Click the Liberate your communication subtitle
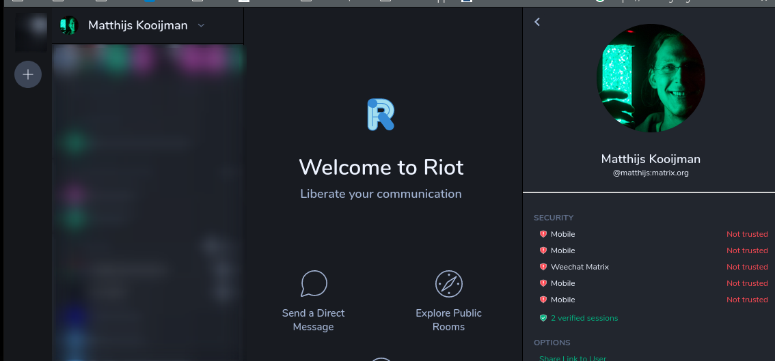775x361 pixels. (x=381, y=194)
